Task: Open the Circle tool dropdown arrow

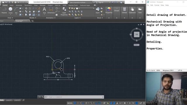Action: pos(11,15)
